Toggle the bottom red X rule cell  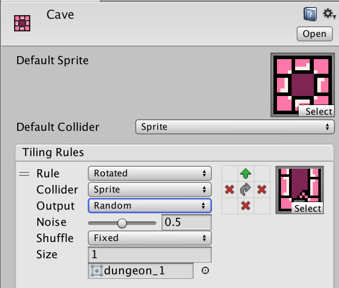pyautogui.click(x=246, y=206)
